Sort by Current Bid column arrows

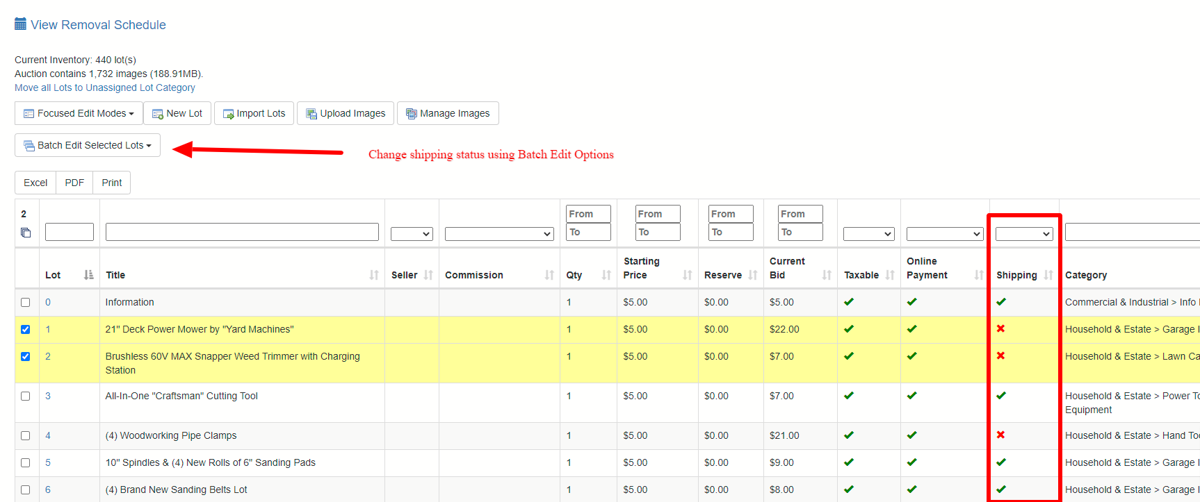[827, 275]
